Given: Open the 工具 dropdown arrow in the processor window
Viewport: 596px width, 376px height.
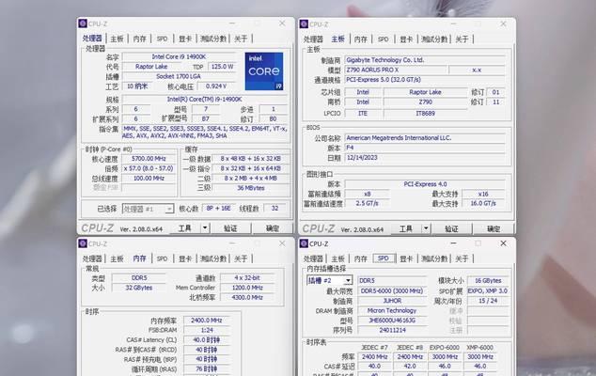Looking at the screenshot, I should coord(205,227).
